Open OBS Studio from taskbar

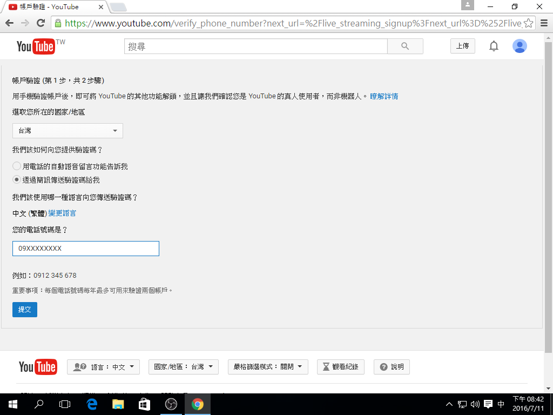tap(171, 404)
